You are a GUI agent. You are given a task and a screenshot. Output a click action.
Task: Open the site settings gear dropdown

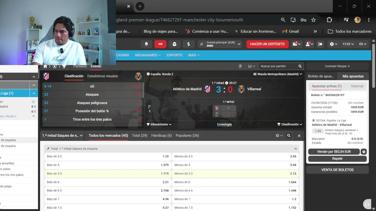333,44
